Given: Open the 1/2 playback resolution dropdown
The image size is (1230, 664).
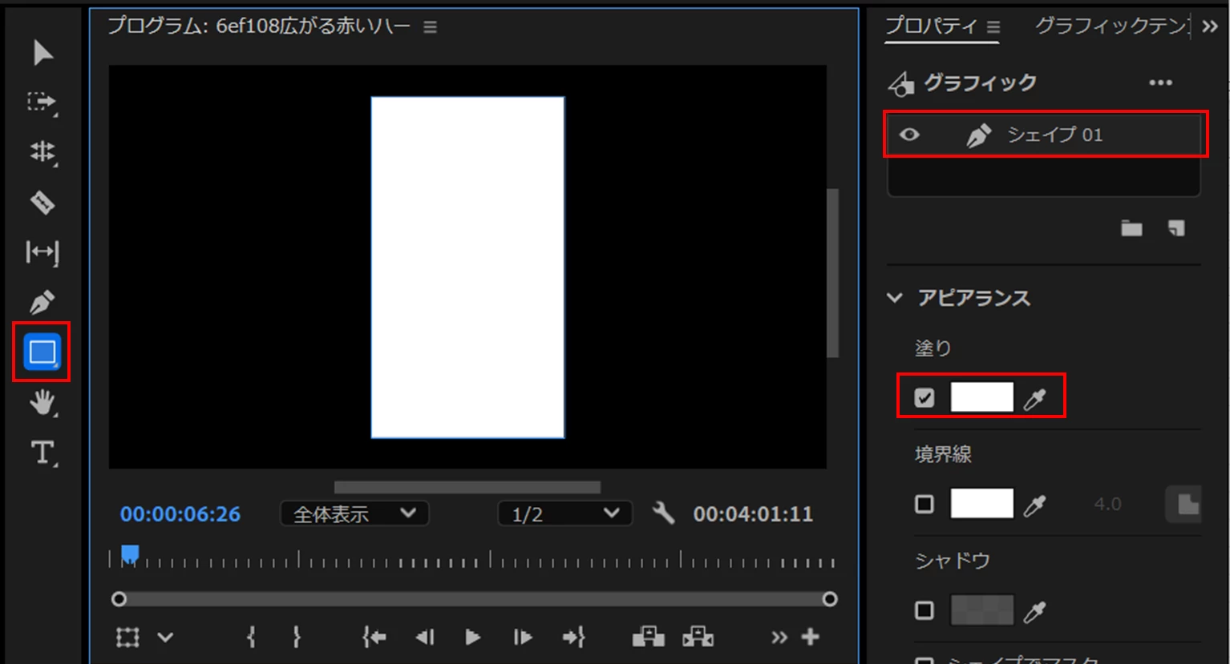Looking at the screenshot, I should tap(565, 513).
